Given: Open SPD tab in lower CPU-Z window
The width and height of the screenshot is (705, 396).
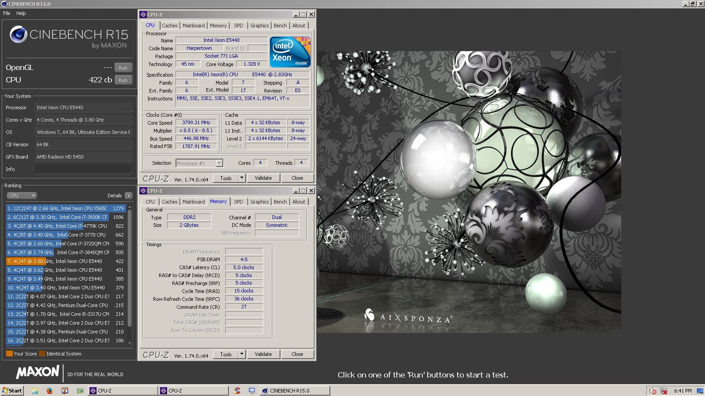Looking at the screenshot, I should click(x=239, y=202).
